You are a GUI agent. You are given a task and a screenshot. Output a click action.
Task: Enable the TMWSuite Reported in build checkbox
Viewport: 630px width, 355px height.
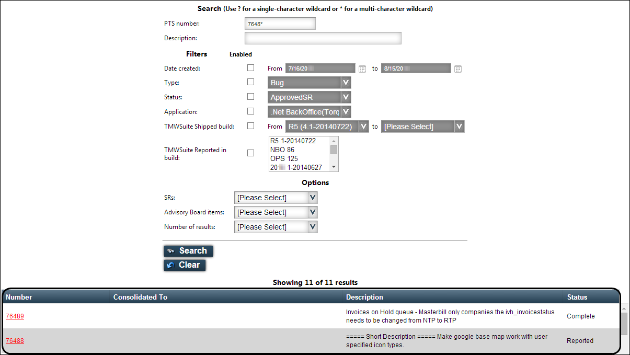coord(251,153)
